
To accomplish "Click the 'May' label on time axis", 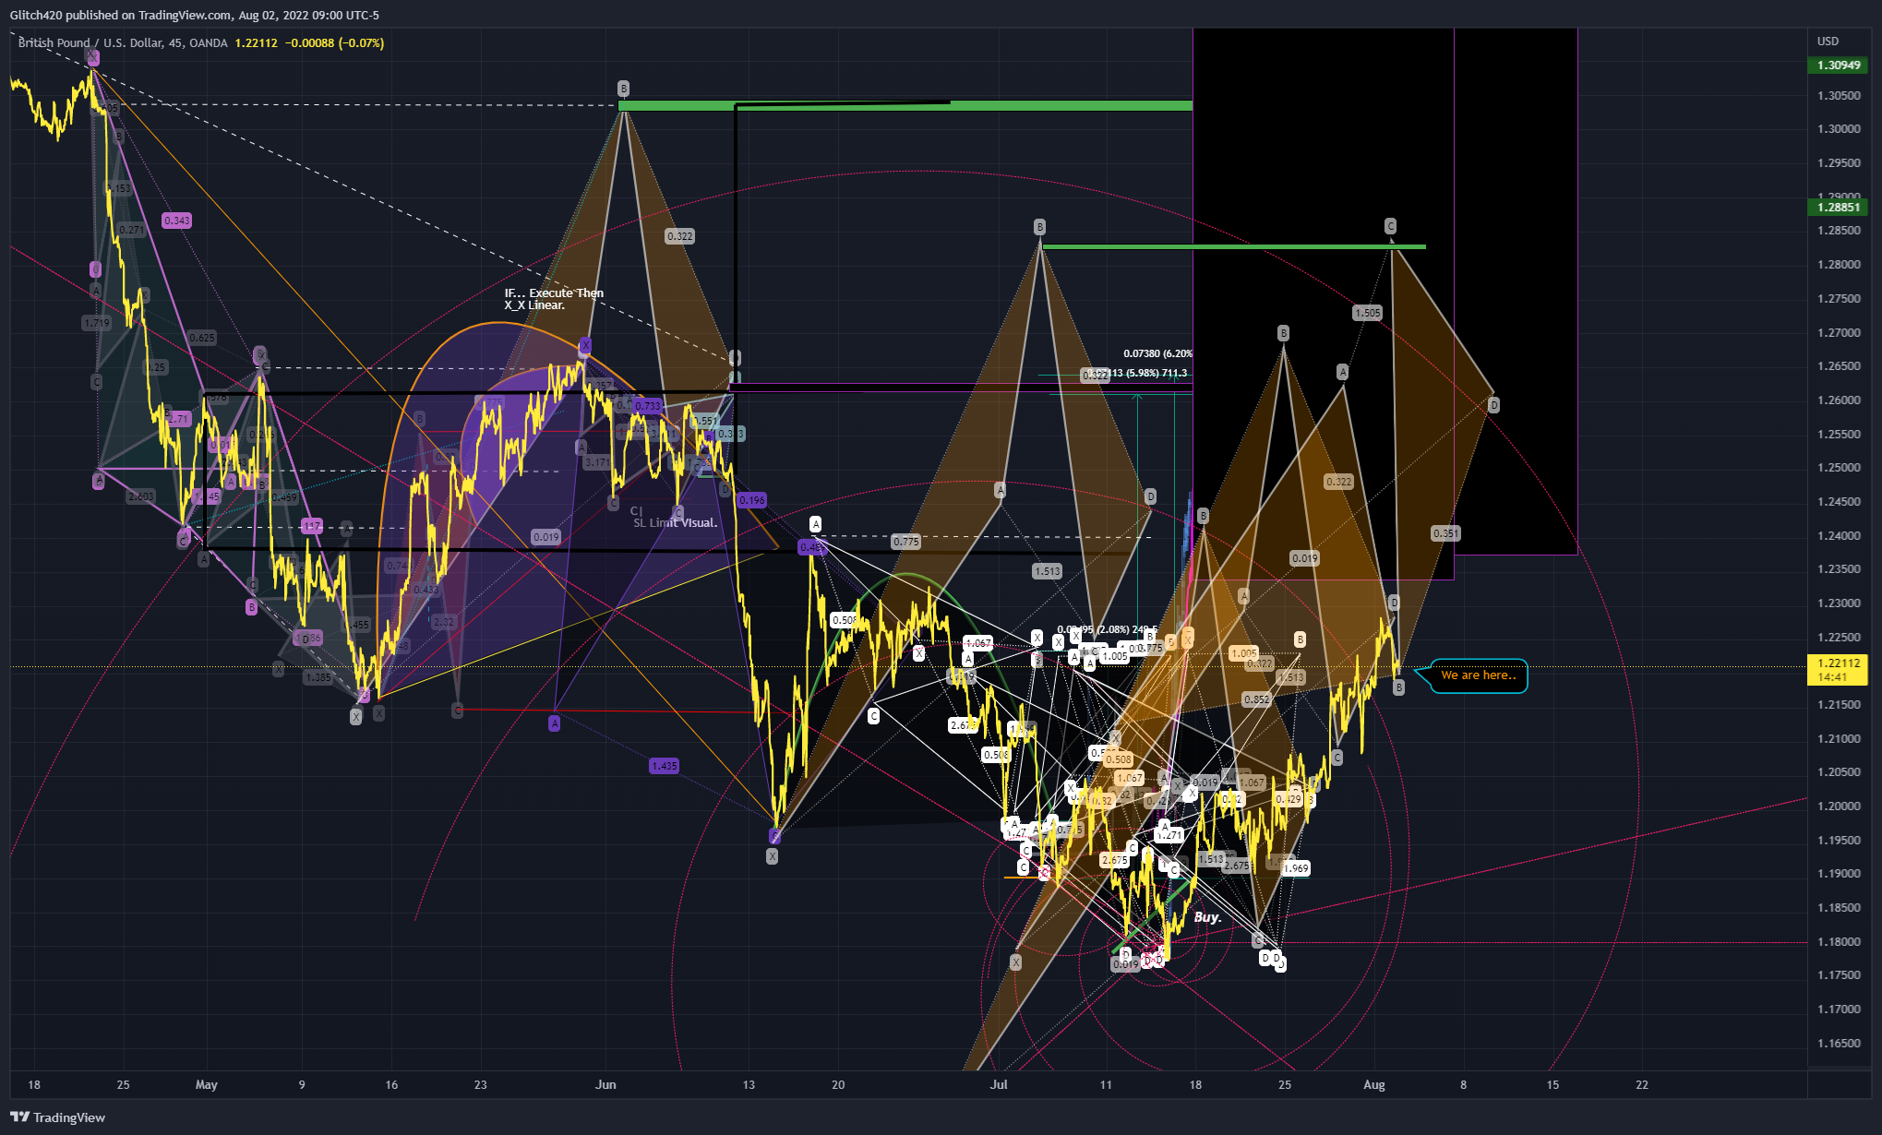I will (x=207, y=1084).
